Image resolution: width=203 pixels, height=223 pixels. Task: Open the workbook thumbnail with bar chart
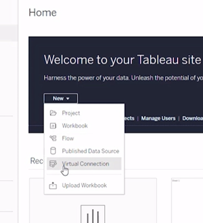[93, 200]
